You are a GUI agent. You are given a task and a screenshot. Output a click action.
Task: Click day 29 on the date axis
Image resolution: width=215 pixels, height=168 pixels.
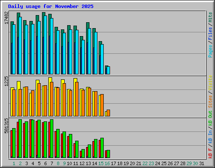(x=189, y=163)
